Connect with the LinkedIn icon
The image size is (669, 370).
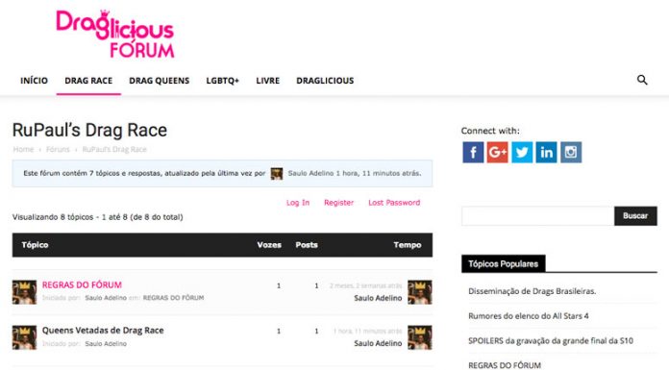click(x=547, y=153)
